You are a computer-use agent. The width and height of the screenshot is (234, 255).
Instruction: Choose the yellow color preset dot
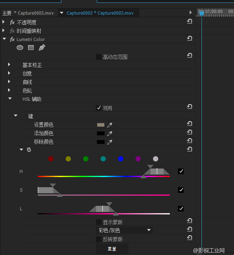tap(68, 159)
